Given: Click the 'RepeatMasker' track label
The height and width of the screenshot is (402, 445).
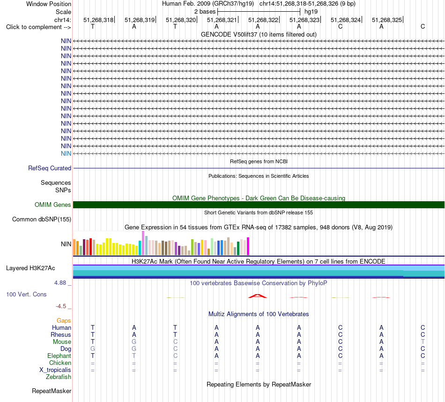Looking at the screenshot, I should click(x=52, y=391).
